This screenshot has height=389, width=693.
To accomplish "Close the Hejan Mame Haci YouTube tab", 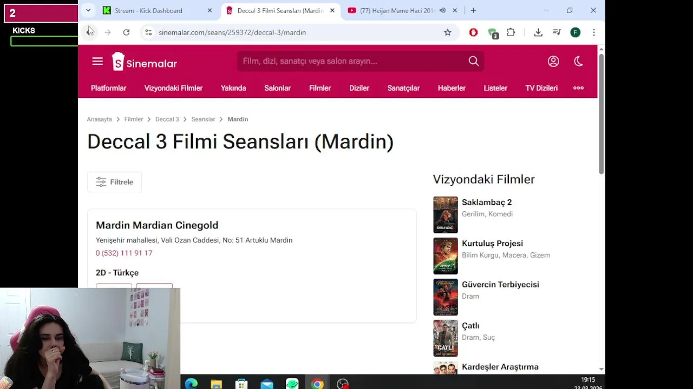I will [x=455, y=10].
